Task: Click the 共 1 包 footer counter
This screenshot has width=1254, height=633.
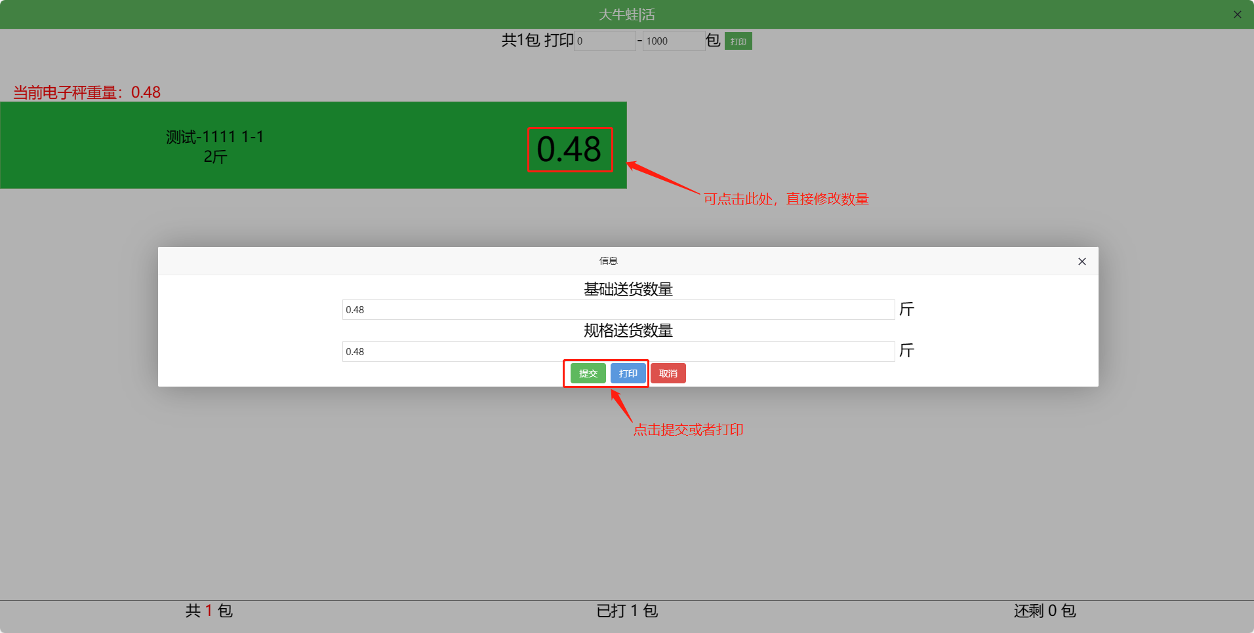Action: pos(209,611)
